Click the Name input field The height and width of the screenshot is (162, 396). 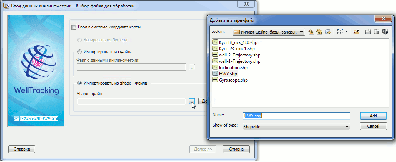[296, 116]
